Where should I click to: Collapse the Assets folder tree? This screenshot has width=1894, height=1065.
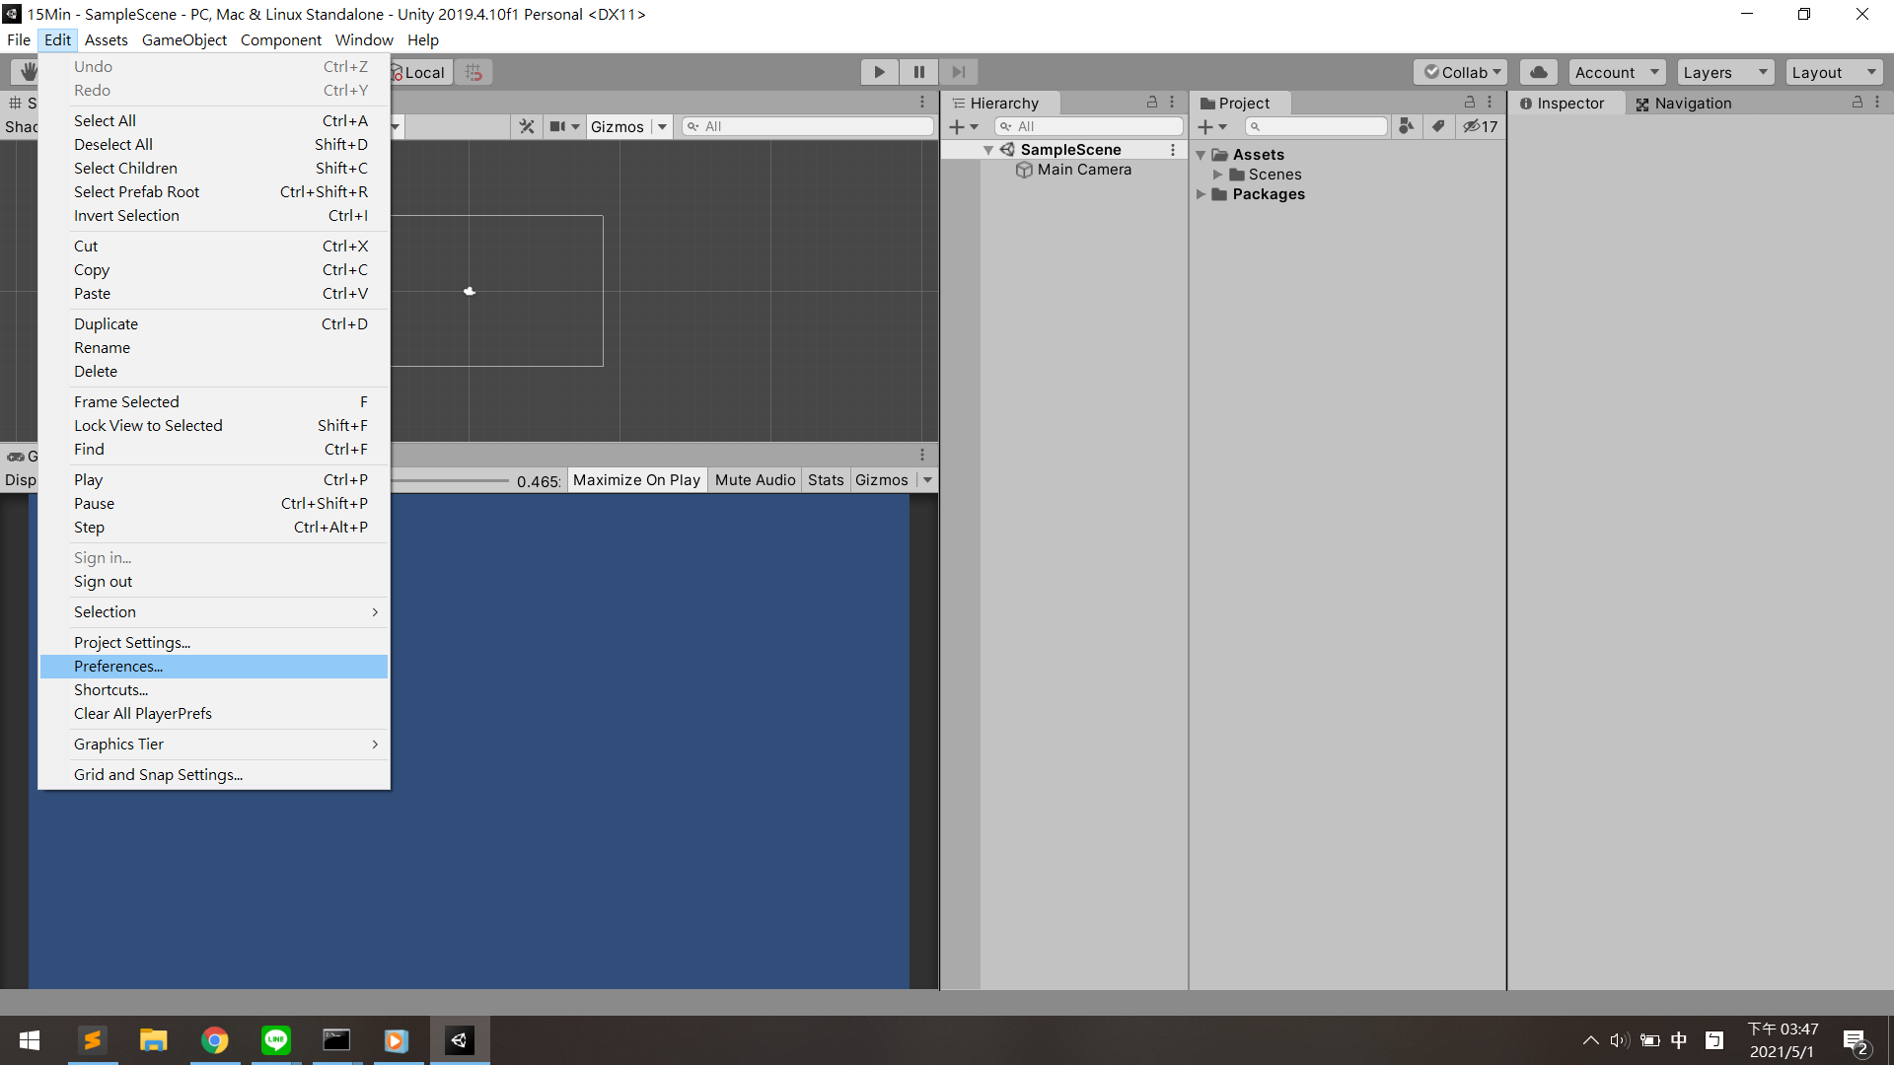tap(1201, 155)
